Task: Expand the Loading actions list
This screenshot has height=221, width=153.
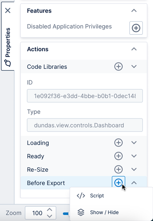Action: [134, 143]
